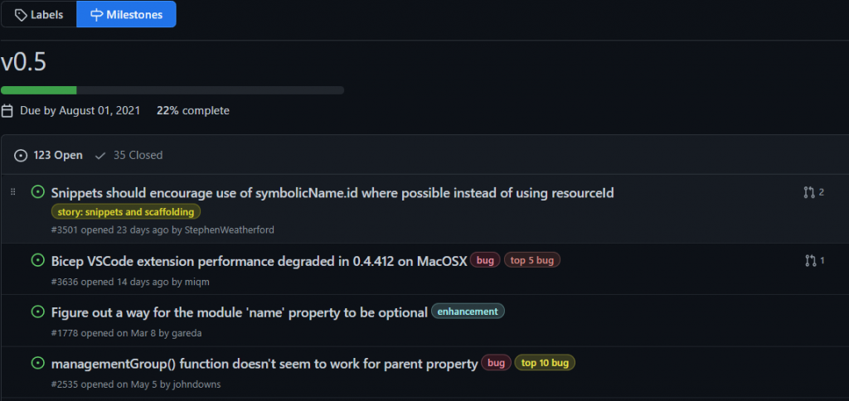This screenshot has width=849, height=401.
Task: Click the v0.5 milestone progress bar
Action: 172,89
